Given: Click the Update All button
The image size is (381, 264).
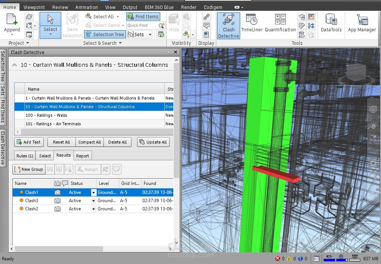Looking at the screenshot, I should (x=153, y=142).
